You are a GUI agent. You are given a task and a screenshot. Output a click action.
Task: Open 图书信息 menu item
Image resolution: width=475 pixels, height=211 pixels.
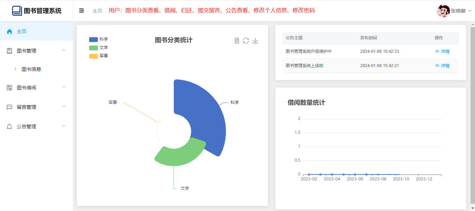point(31,69)
